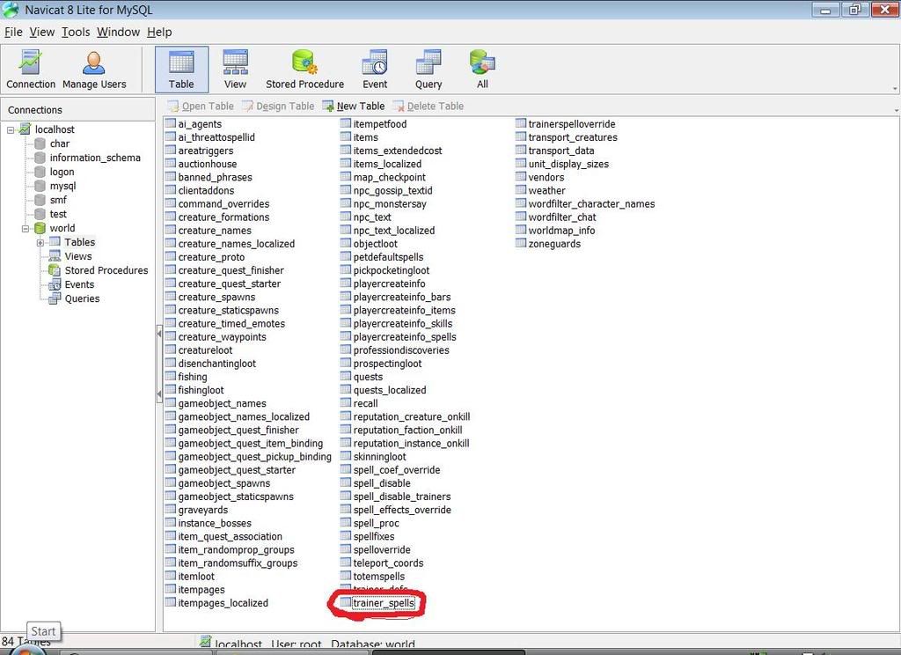
Task: Select the char database icon
Action: pos(40,144)
